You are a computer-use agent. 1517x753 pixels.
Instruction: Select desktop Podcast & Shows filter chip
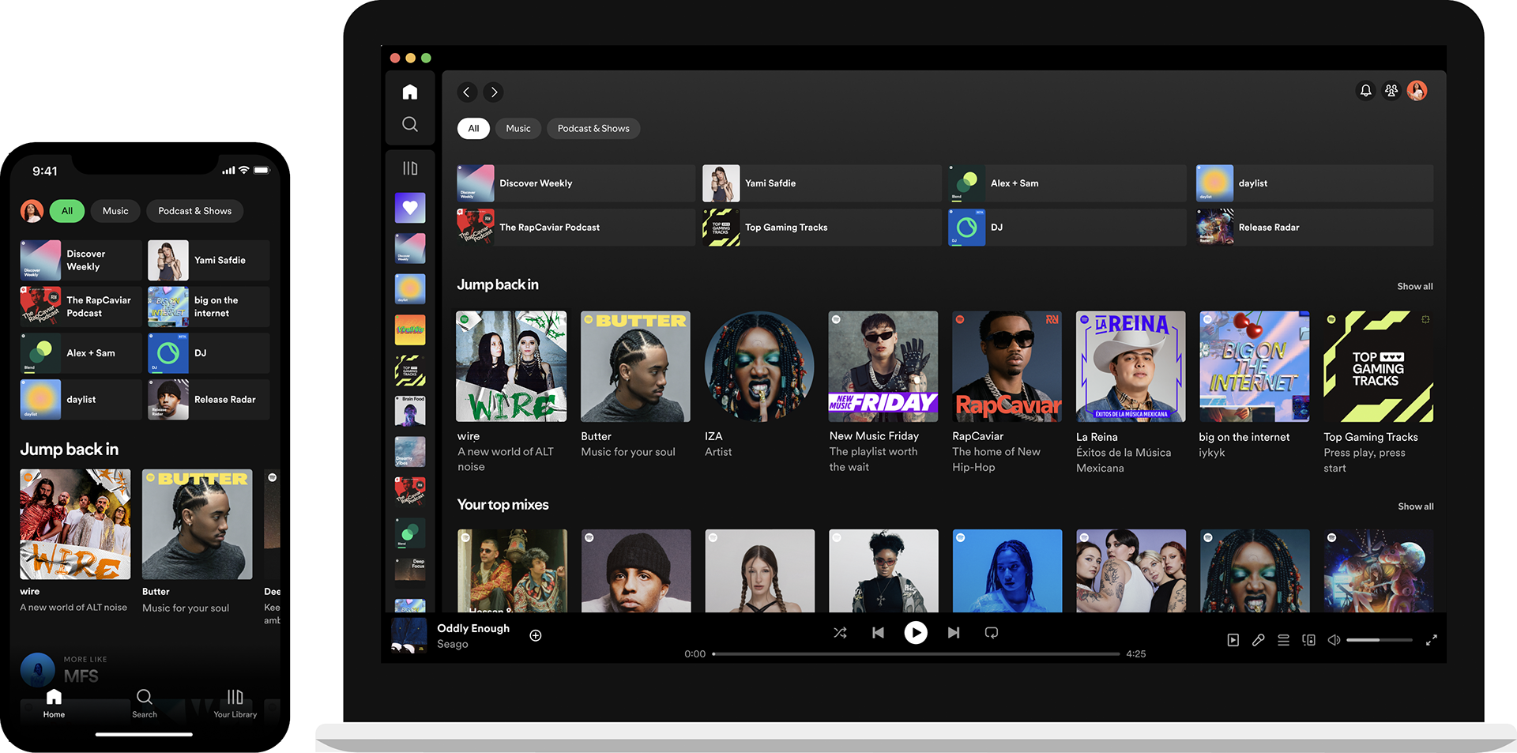click(x=593, y=129)
